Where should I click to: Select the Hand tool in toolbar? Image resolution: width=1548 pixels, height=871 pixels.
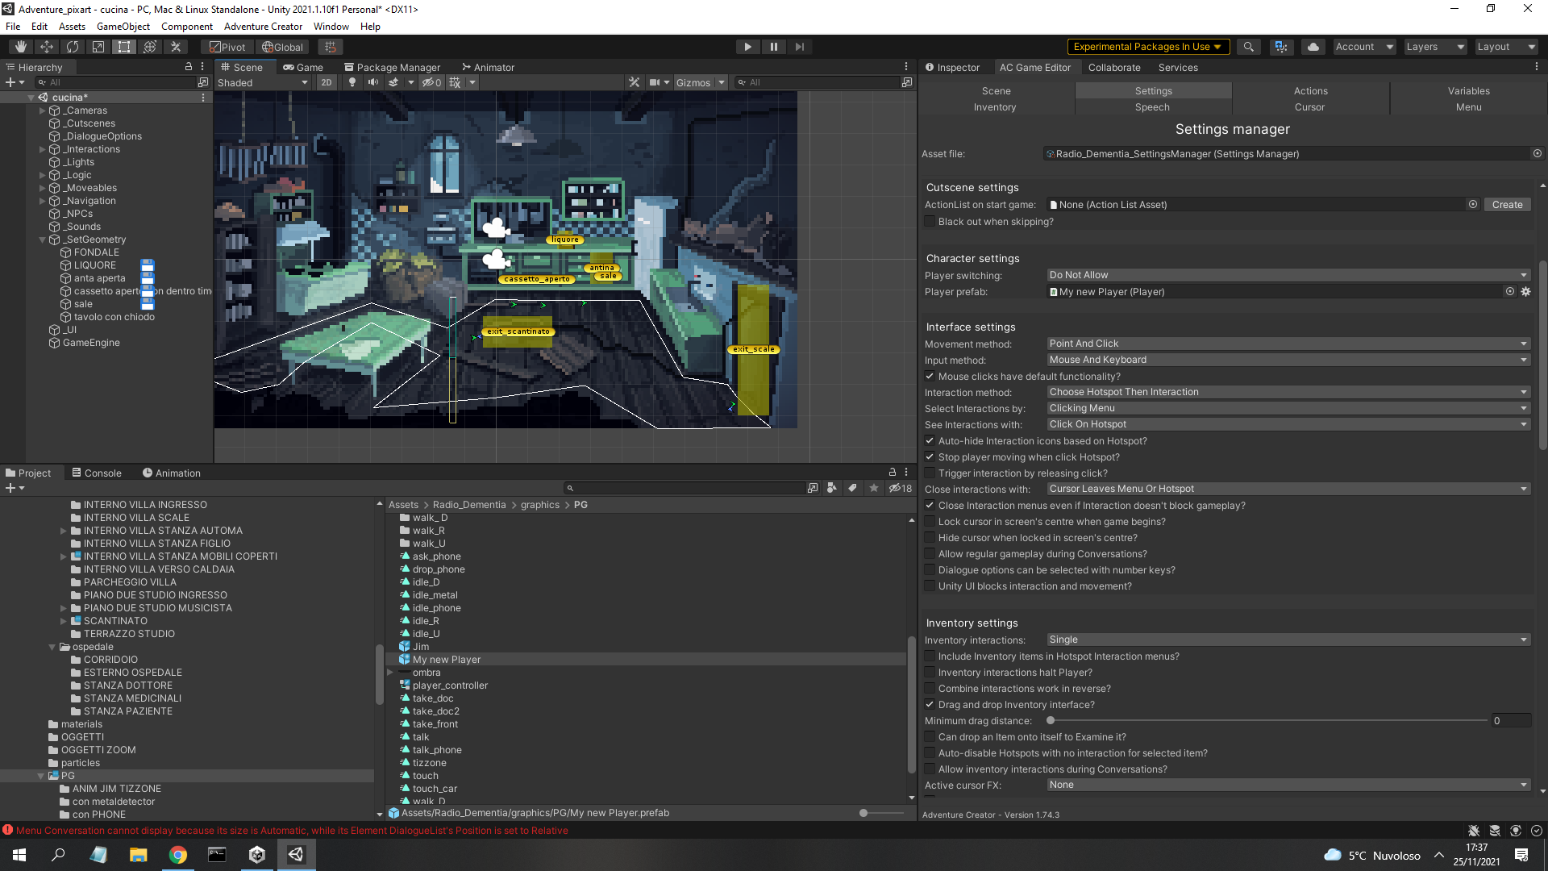pyautogui.click(x=21, y=47)
